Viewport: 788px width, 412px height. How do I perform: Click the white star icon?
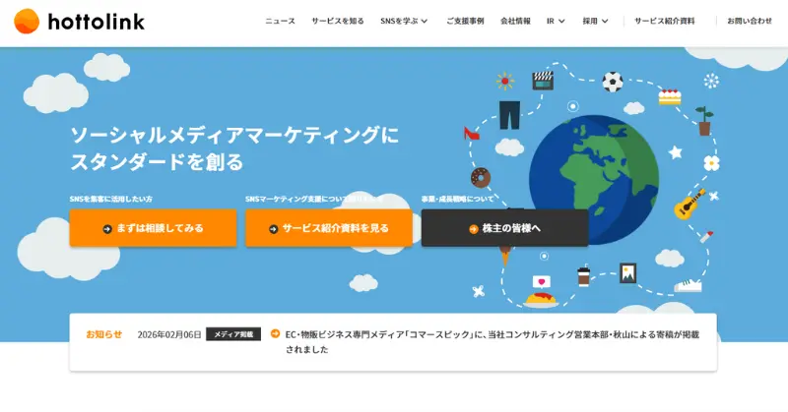coord(676,151)
